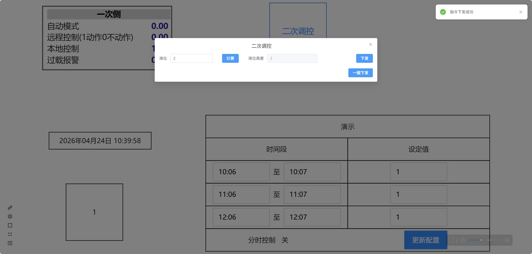Screen dimensions: 532x254
Task: Click the disabled 液位高度 field
Action: click(292, 58)
